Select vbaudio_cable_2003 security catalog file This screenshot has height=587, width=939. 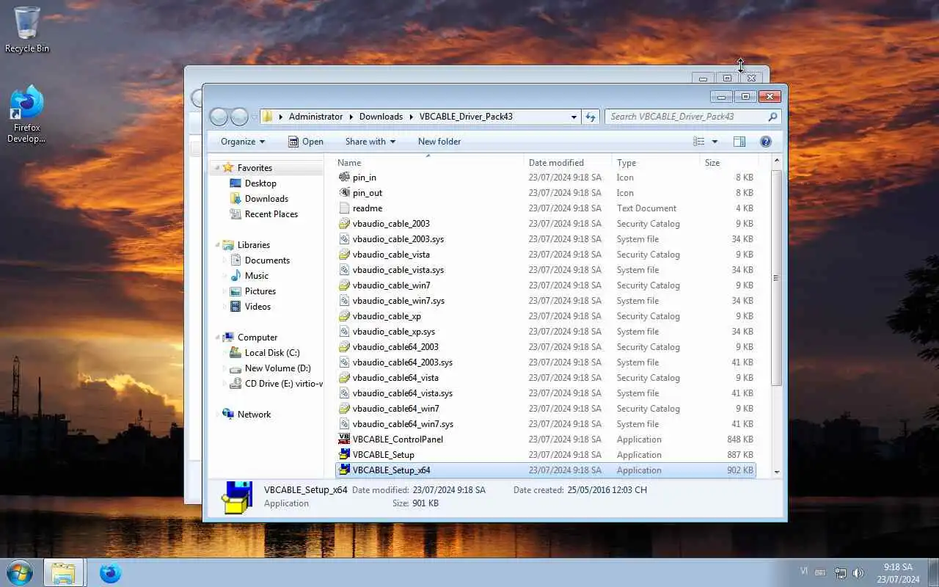[545, 224]
